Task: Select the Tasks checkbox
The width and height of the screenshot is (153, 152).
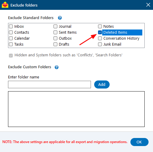Action: (x=11, y=44)
